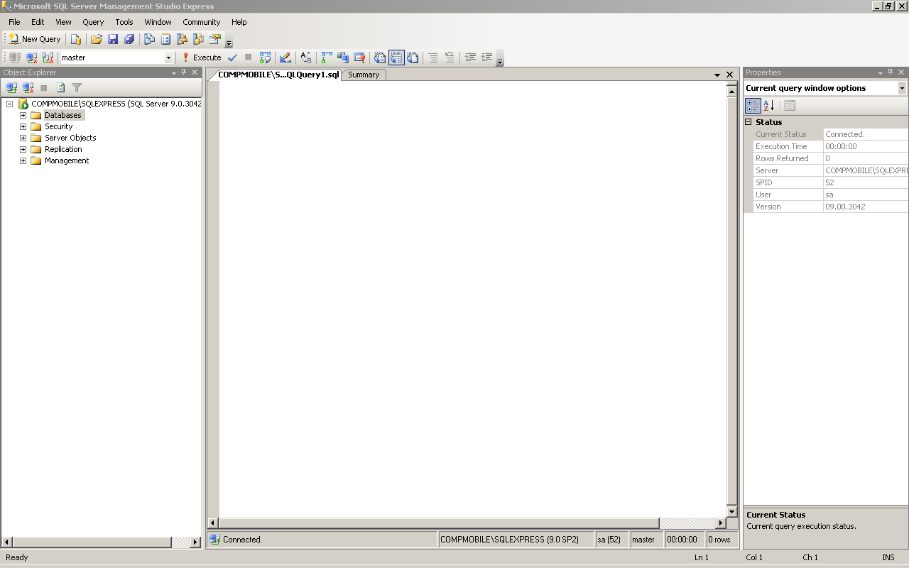Execute the current query

(202, 58)
